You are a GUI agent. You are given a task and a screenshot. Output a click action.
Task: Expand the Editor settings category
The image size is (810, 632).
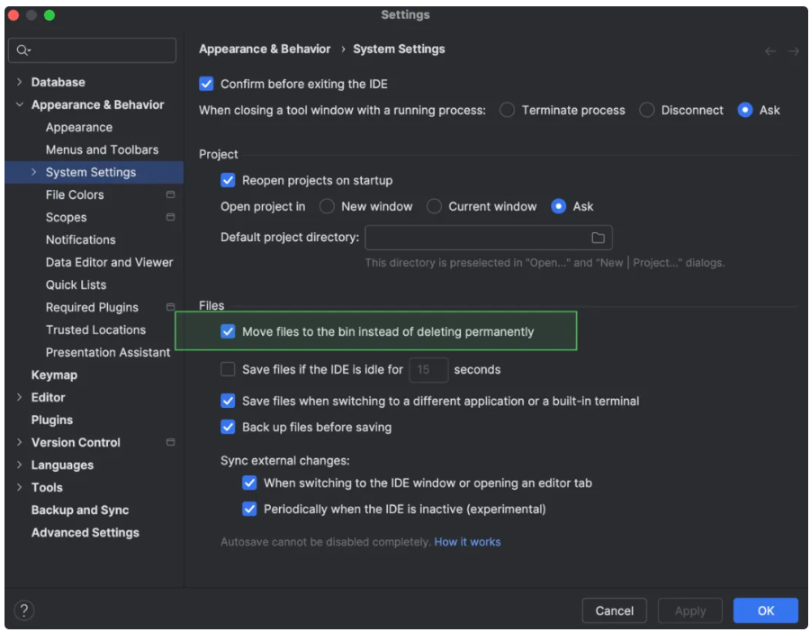tap(20, 397)
